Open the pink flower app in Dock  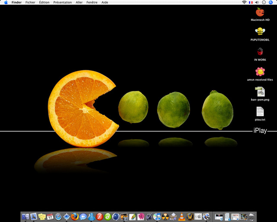[141, 216]
